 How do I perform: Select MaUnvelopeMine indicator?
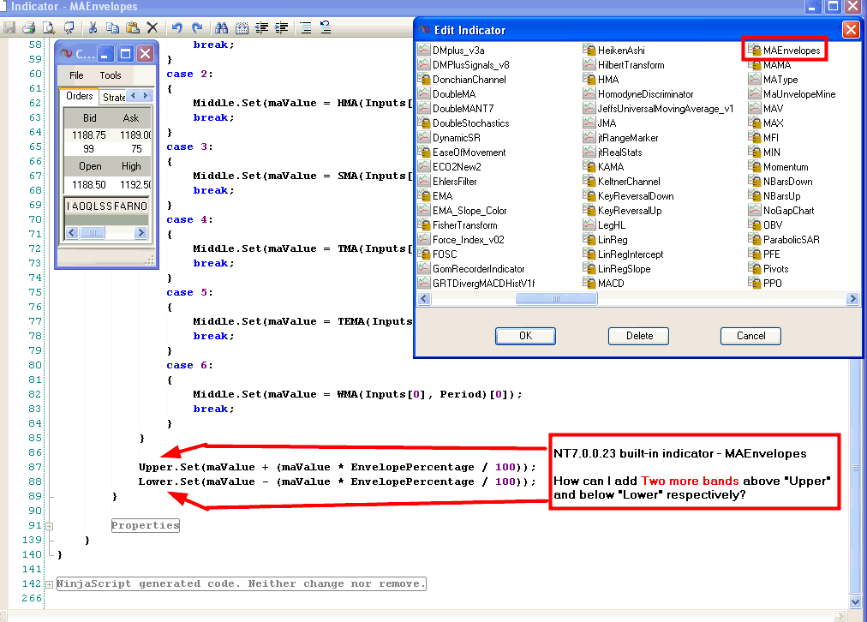tap(799, 94)
